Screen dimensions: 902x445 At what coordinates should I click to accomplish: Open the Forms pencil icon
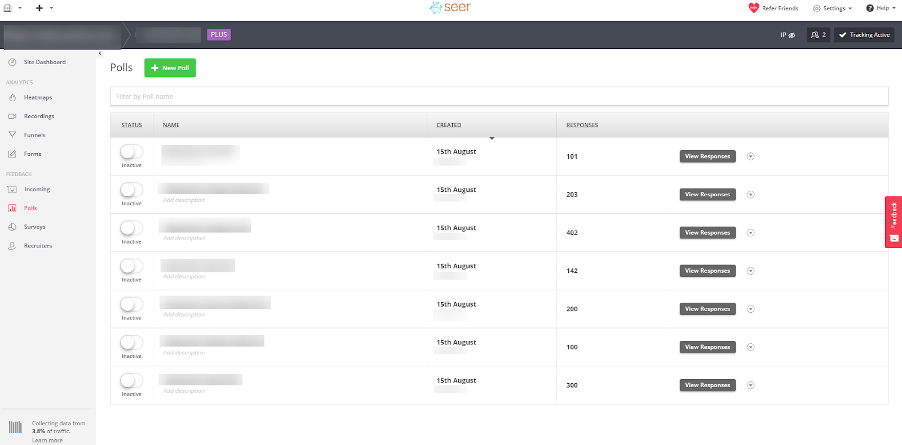[12, 154]
